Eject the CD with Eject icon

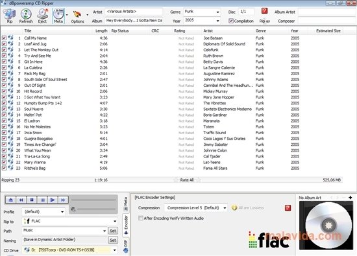click(x=42, y=16)
